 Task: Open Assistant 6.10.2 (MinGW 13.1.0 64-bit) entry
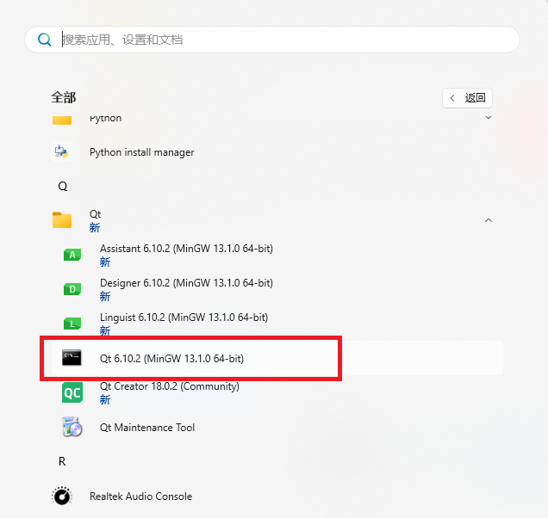(186, 249)
